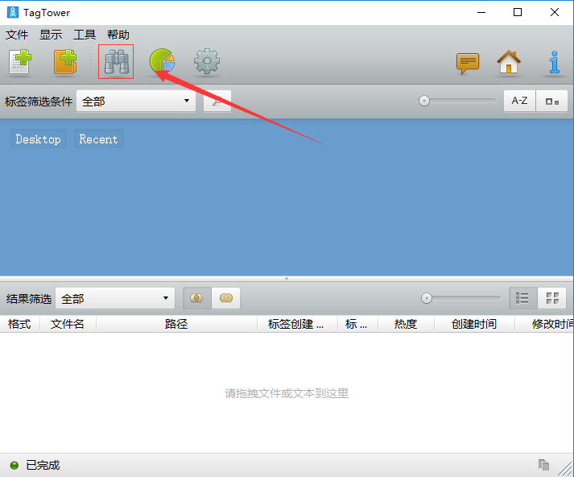Screen dimensions: 574x477
Task: Open the 工具 menu
Action: pos(85,35)
